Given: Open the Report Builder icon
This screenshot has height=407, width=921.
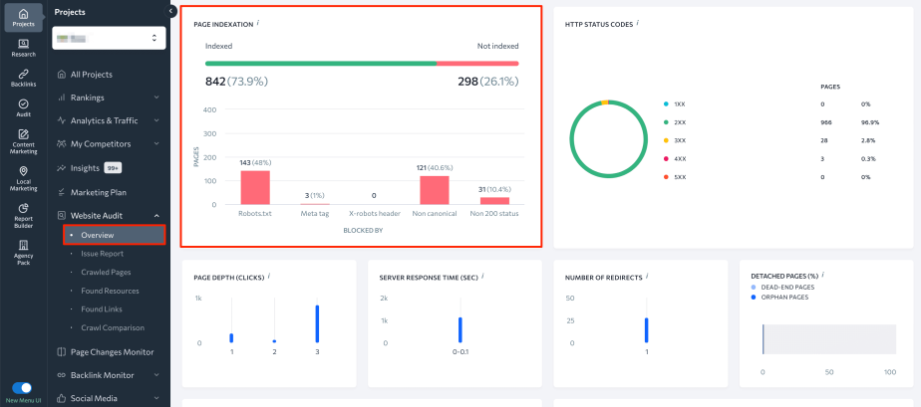Looking at the screenshot, I should 23,215.
